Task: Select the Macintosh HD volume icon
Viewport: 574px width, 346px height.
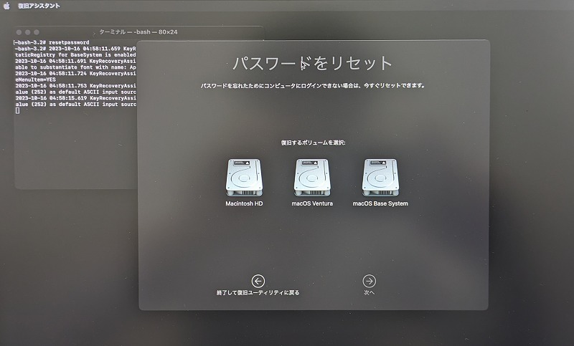Action: [244, 178]
